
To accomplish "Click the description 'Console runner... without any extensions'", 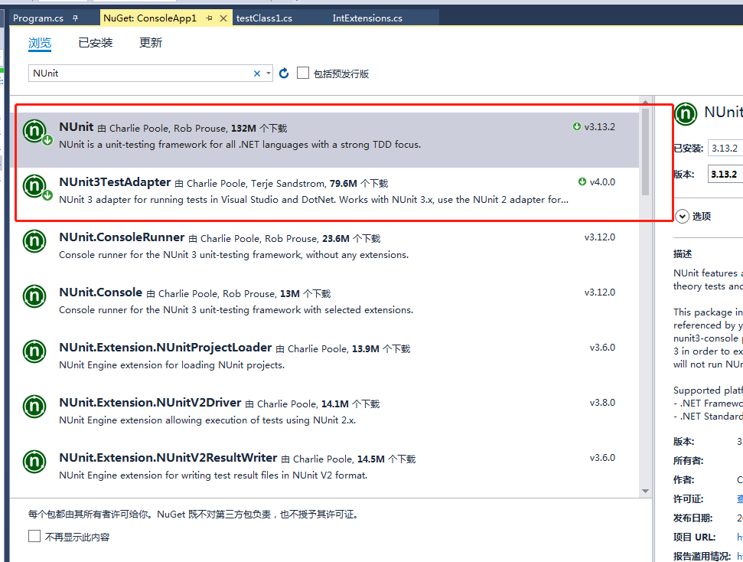I will coord(233,255).
